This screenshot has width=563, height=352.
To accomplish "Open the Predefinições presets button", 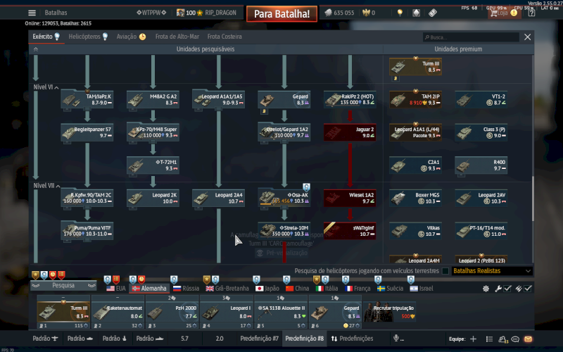I will click(x=352, y=339).
